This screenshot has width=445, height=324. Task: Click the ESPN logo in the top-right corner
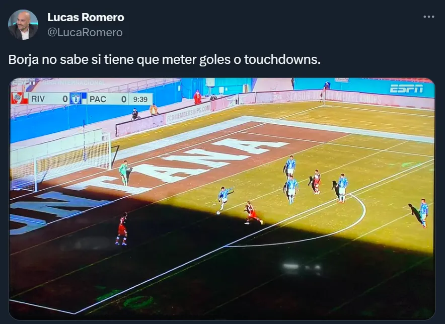click(406, 89)
